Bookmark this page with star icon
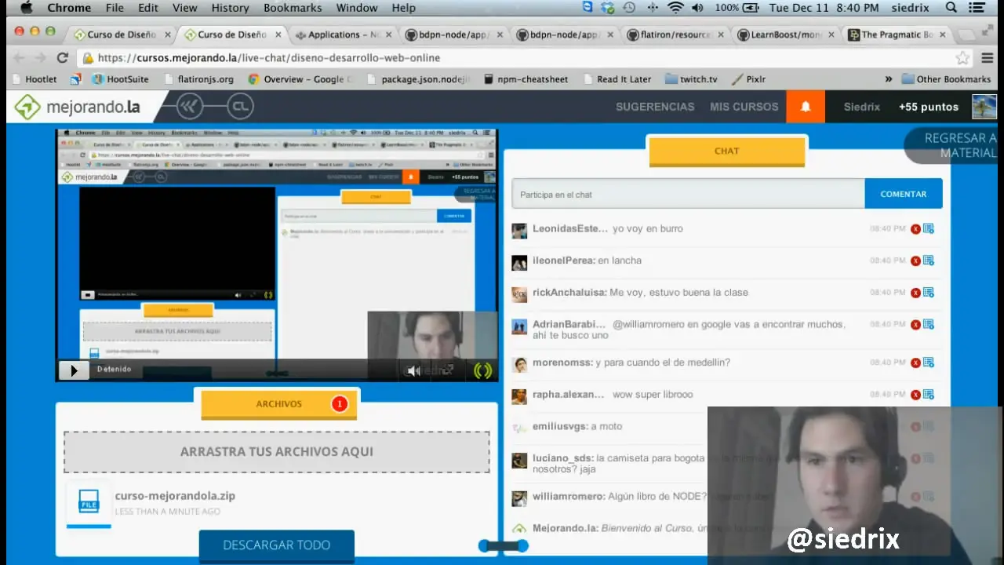The image size is (1004, 565). (x=962, y=58)
